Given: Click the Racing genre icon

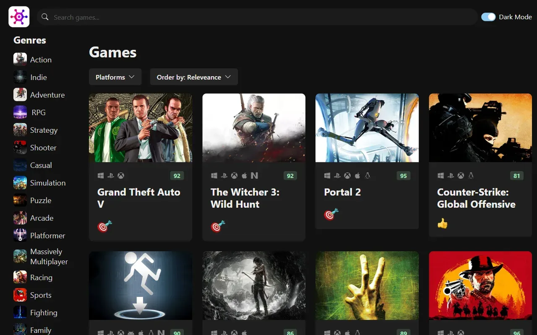Looking at the screenshot, I should (x=20, y=277).
